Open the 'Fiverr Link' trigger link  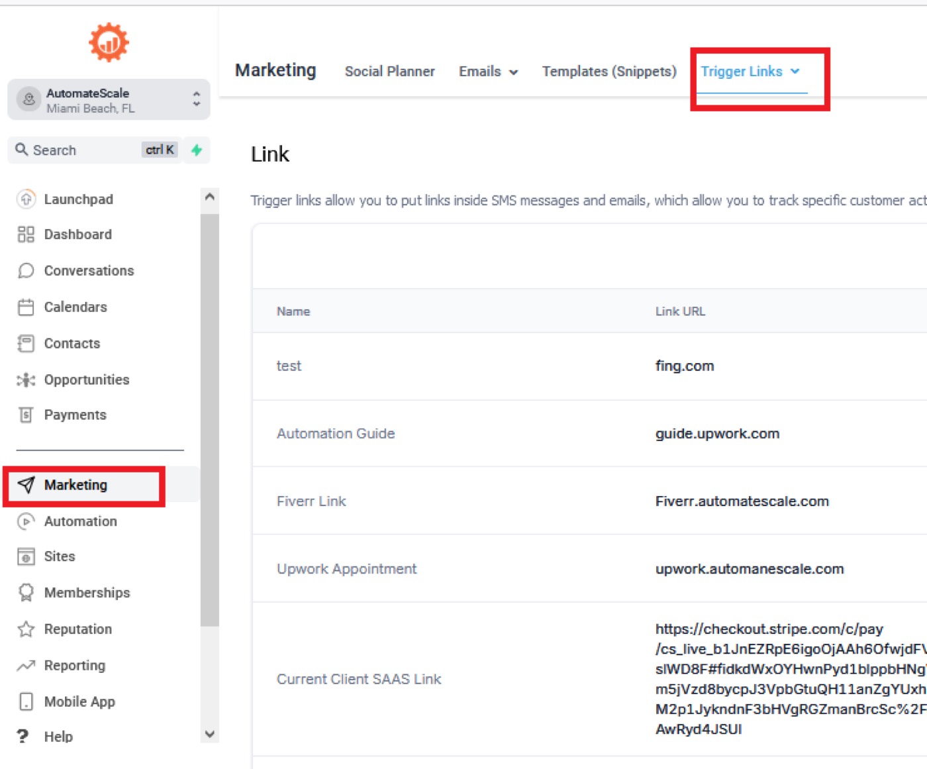click(x=311, y=501)
